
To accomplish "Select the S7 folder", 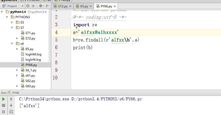I will [x=22, y=28].
